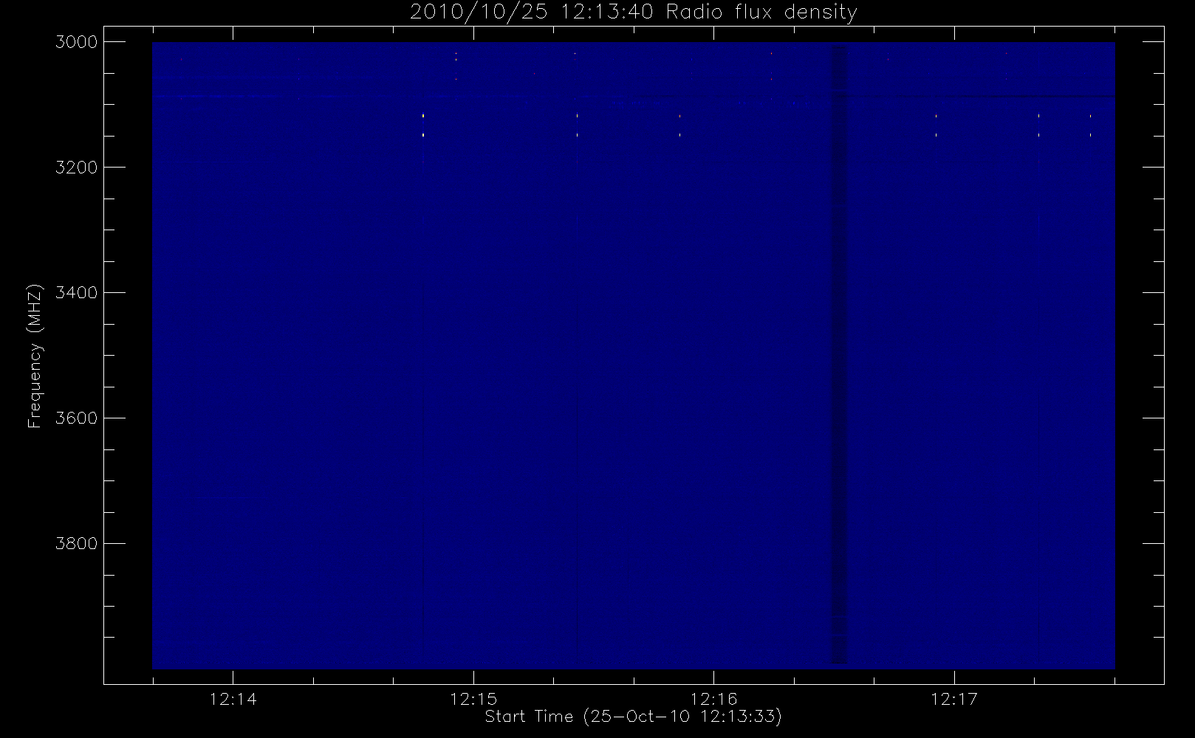Click the "Start Time (25-Oct-10 12:13:33)" label
This screenshot has height=738, width=1195.
pos(633,717)
